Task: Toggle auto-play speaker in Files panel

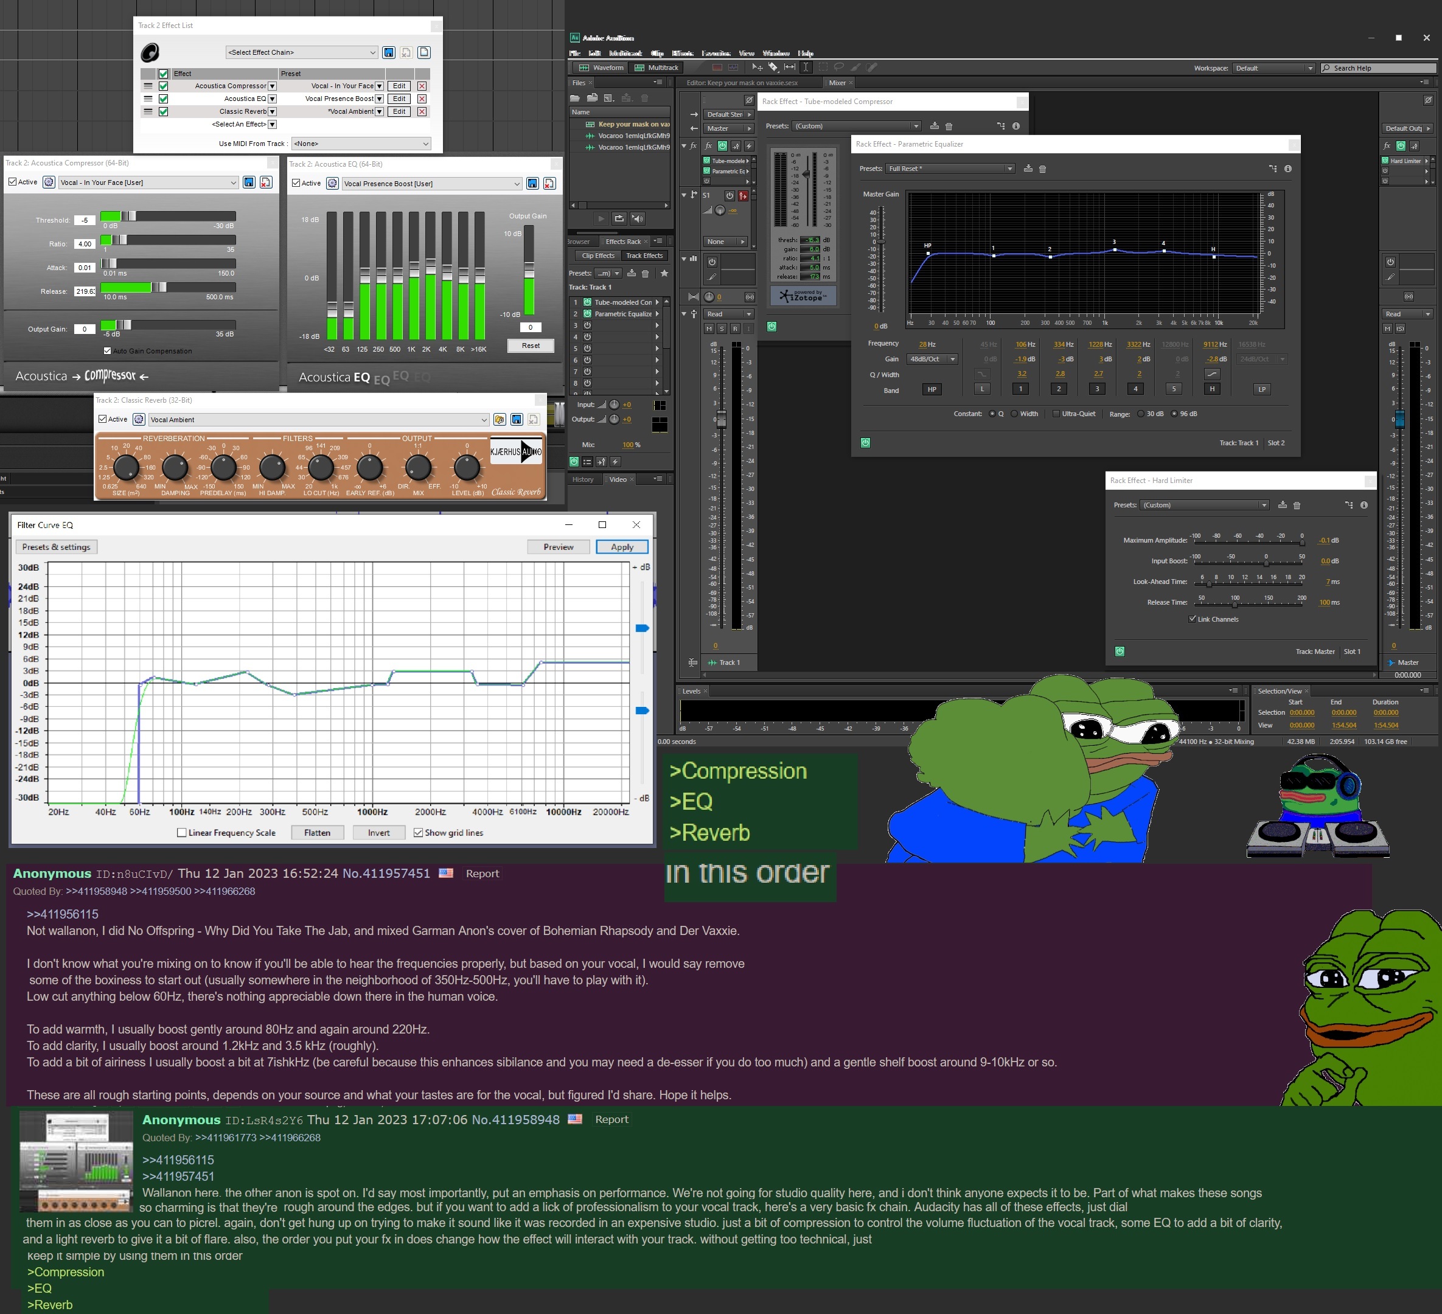Action: tap(637, 218)
